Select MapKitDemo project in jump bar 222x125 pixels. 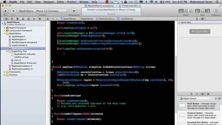pyautogui.click(x=68, y=19)
